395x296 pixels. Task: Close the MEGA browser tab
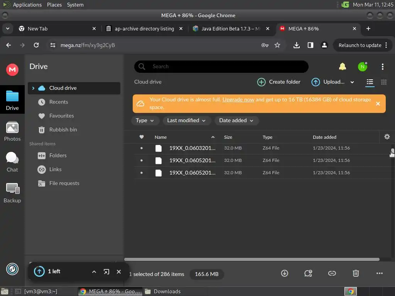coord(354,29)
